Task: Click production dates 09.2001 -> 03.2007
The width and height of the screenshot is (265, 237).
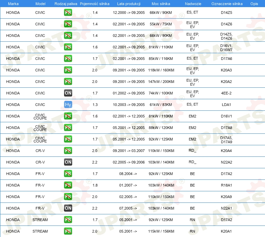Action: tap(129, 151)
